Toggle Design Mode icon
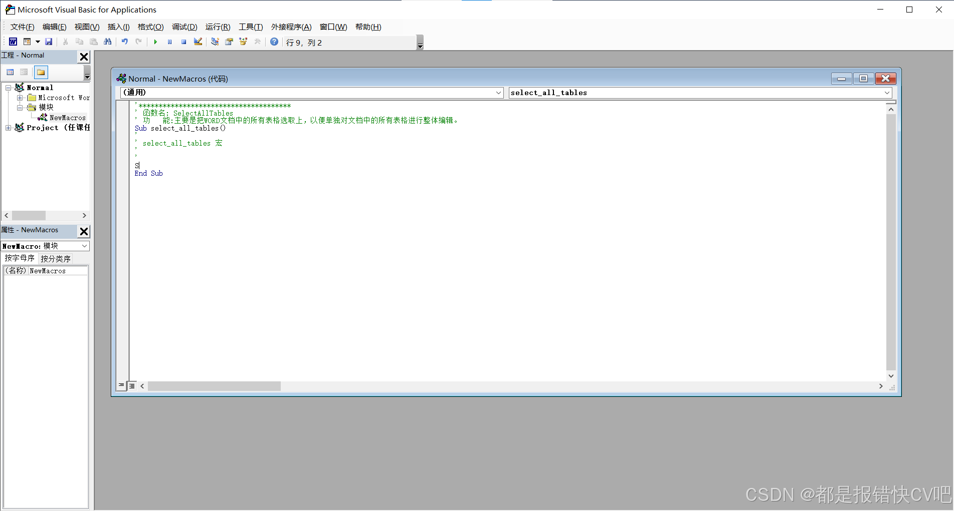Viewport: 954px width, 511px height. coord(198,42)
